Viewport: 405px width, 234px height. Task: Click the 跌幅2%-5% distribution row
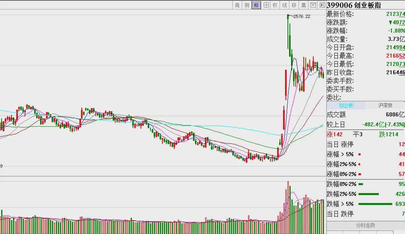(366, 194)
